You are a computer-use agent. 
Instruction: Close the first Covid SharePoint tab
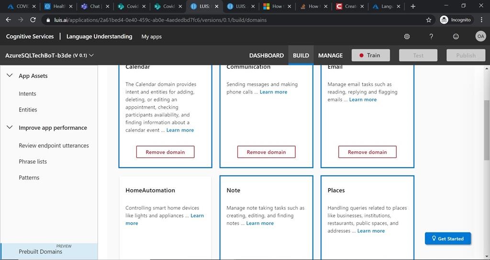tap(144, 6)
